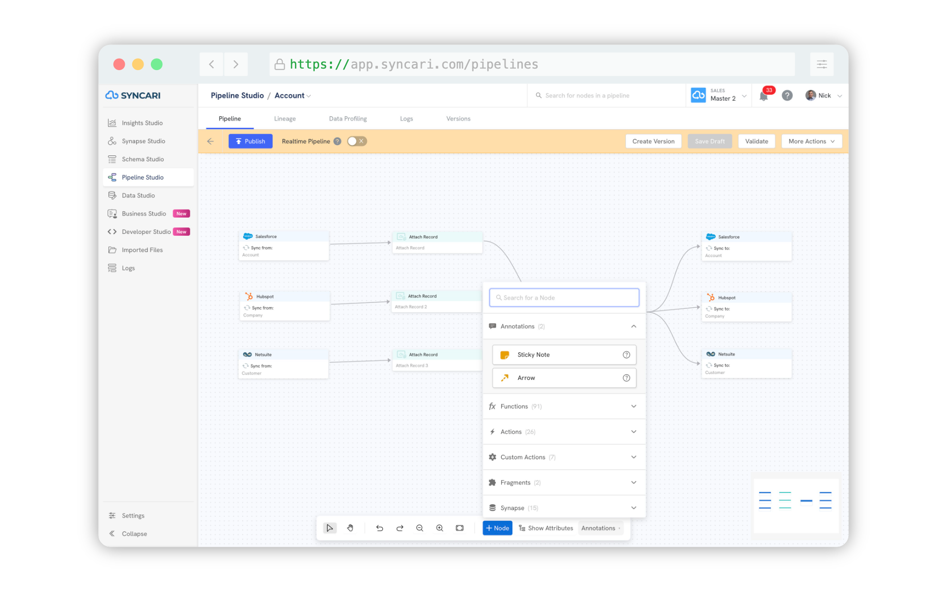Click the pipeline minimap thumbnail
Image resolution: width=947 pixels, height=592 pixels.
coord(796,506)
